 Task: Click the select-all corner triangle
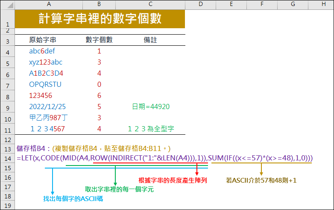pyautogui.click(x=7, y=5)
